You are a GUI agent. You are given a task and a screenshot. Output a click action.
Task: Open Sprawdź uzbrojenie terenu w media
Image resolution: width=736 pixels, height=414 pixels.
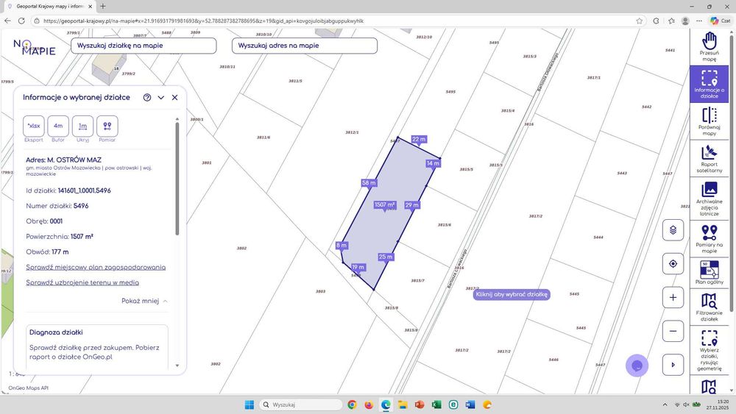(x=82, y=282)
